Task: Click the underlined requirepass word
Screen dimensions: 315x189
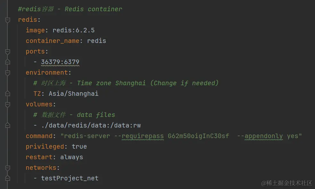Action: [x=143, y=136]
